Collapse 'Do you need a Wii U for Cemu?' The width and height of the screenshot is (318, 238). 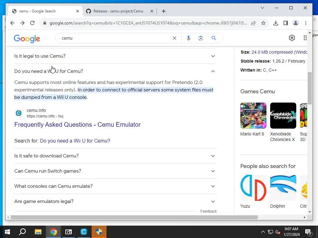click(115, 71)
